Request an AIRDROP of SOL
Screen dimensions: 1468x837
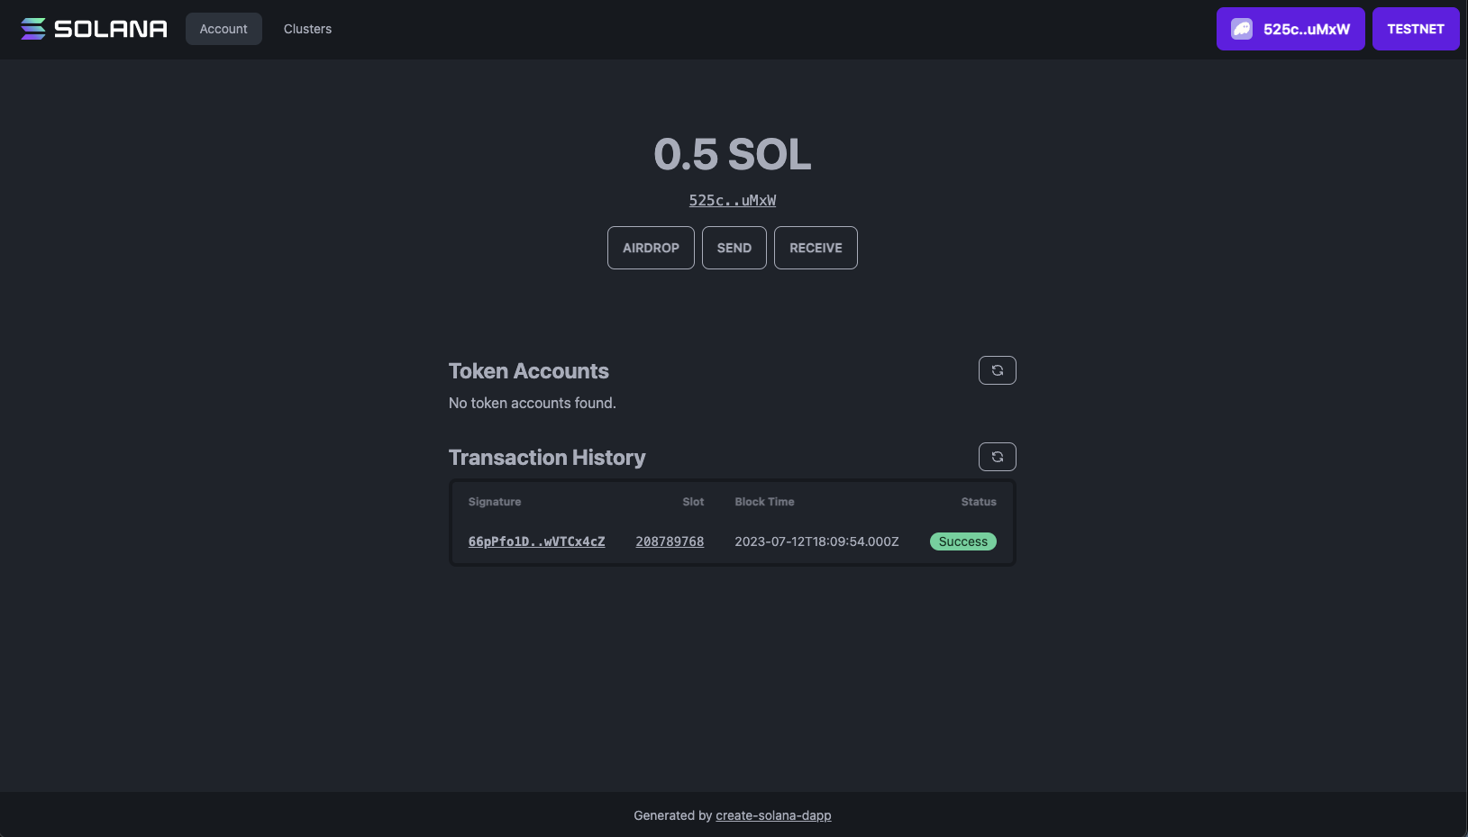651,247
